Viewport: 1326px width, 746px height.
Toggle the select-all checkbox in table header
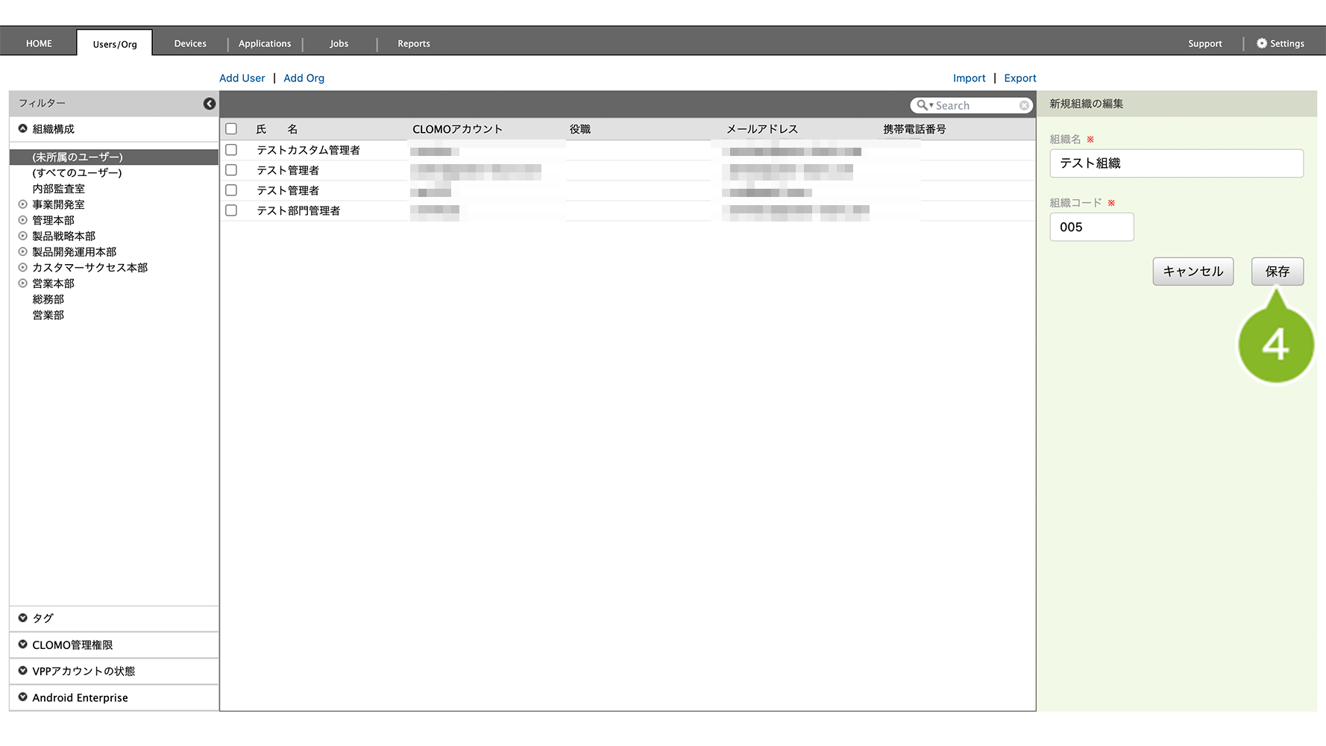231,129
